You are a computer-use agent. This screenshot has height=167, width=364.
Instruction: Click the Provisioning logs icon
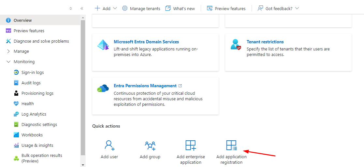16,93
